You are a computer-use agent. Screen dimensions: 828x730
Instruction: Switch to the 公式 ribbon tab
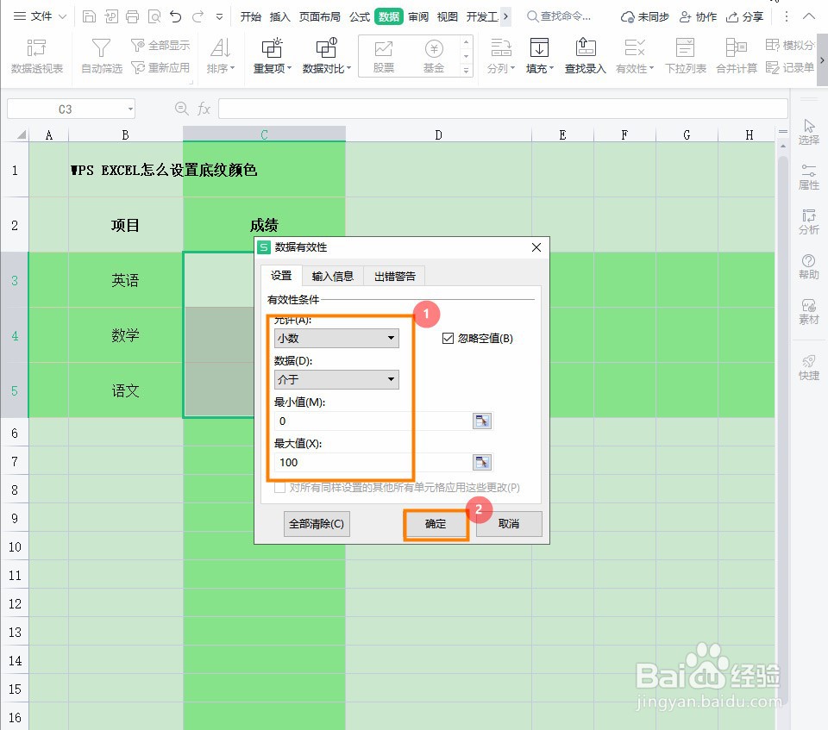tap(360, 17)
